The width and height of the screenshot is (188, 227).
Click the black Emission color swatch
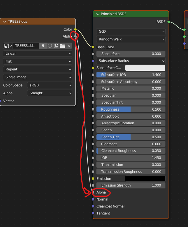point(145,179)
